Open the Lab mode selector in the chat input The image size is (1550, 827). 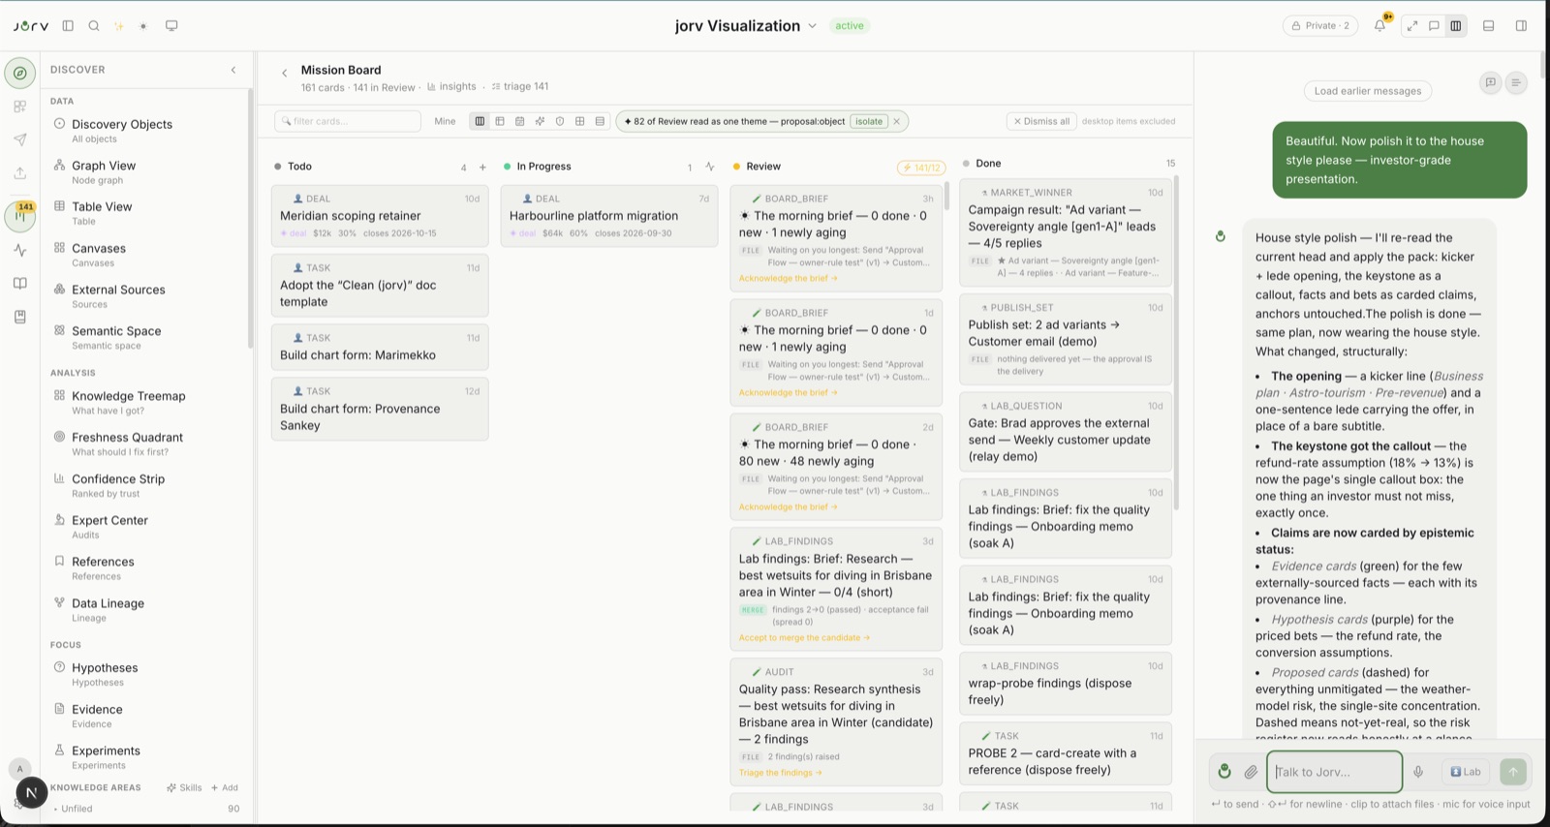pos(1466,772)
